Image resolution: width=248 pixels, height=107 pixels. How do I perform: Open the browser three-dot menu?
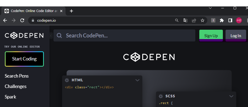[247, 20]
